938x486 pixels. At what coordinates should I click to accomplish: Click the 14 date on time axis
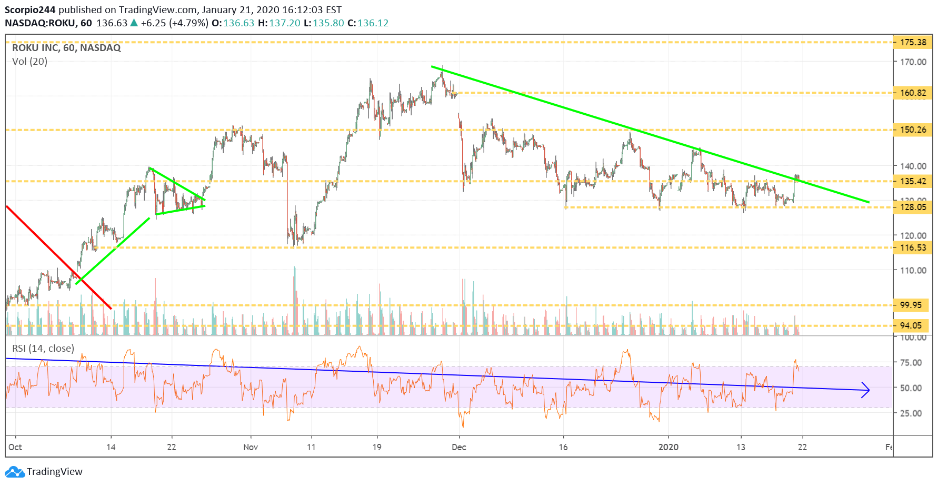tap(111, 447)
